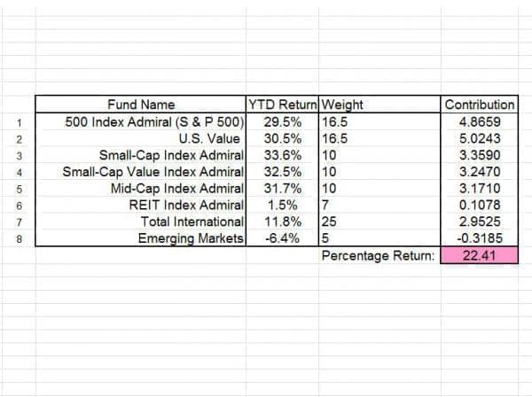The image size is (532, 397).
Task: Click the Fund Name header cell
Action: coord(141,105)
